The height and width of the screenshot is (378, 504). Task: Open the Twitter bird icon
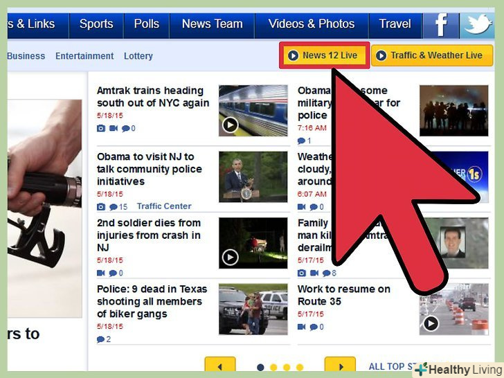[477, 26]
